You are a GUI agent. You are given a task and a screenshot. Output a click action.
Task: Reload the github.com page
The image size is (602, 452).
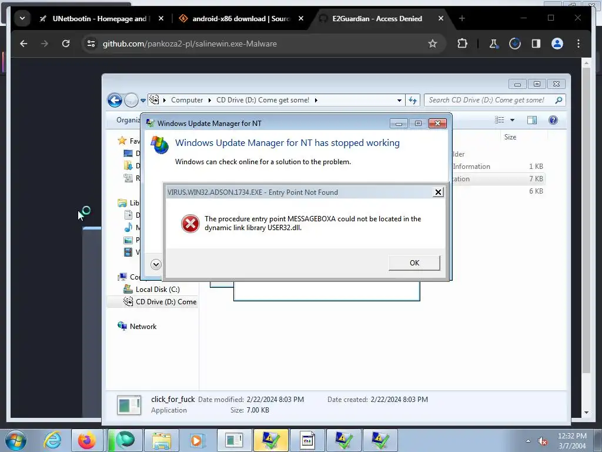(x=66, y=44)
